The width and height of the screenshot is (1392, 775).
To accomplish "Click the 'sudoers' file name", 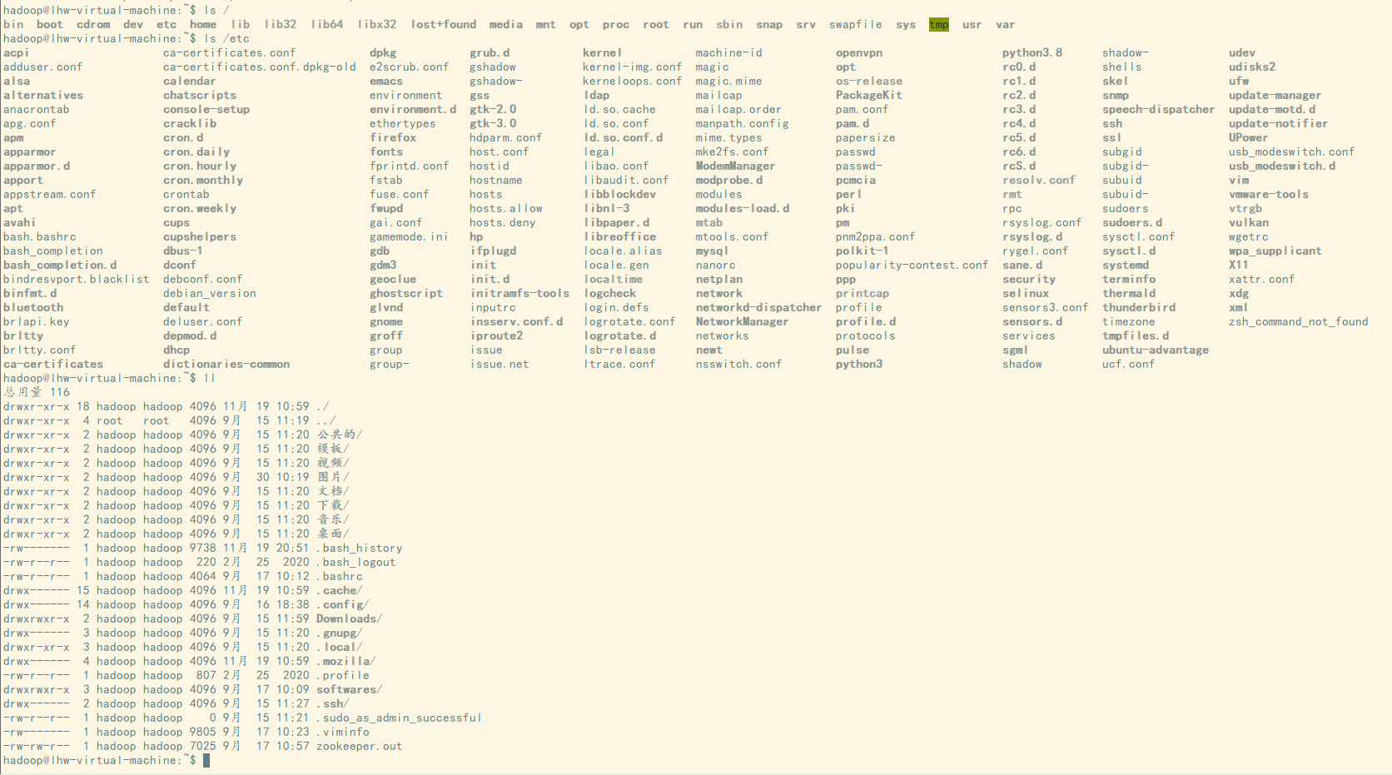I will (1126, 209).
